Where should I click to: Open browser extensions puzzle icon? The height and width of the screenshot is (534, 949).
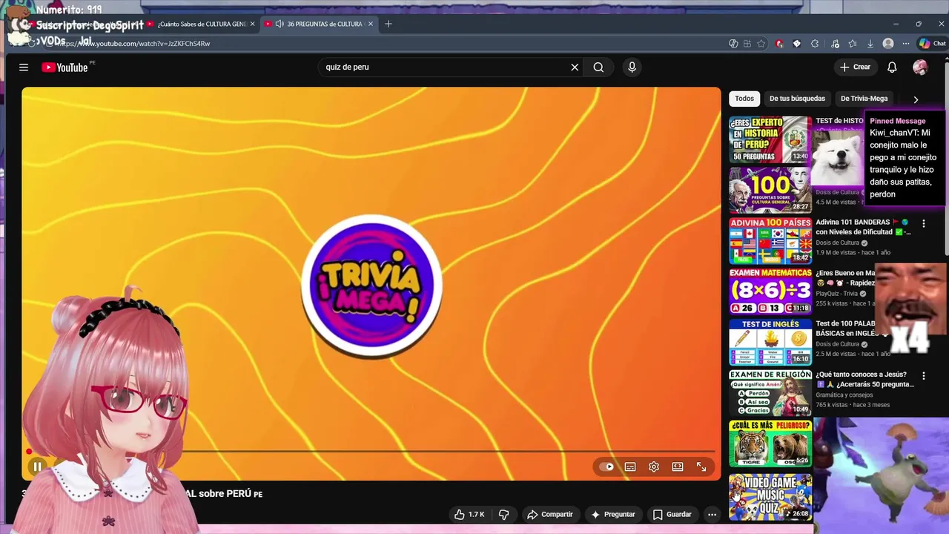pyautogui.click(x=815, y=44)
